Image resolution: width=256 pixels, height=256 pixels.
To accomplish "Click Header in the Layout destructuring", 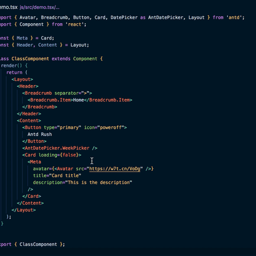I will [x=24, y=45].
